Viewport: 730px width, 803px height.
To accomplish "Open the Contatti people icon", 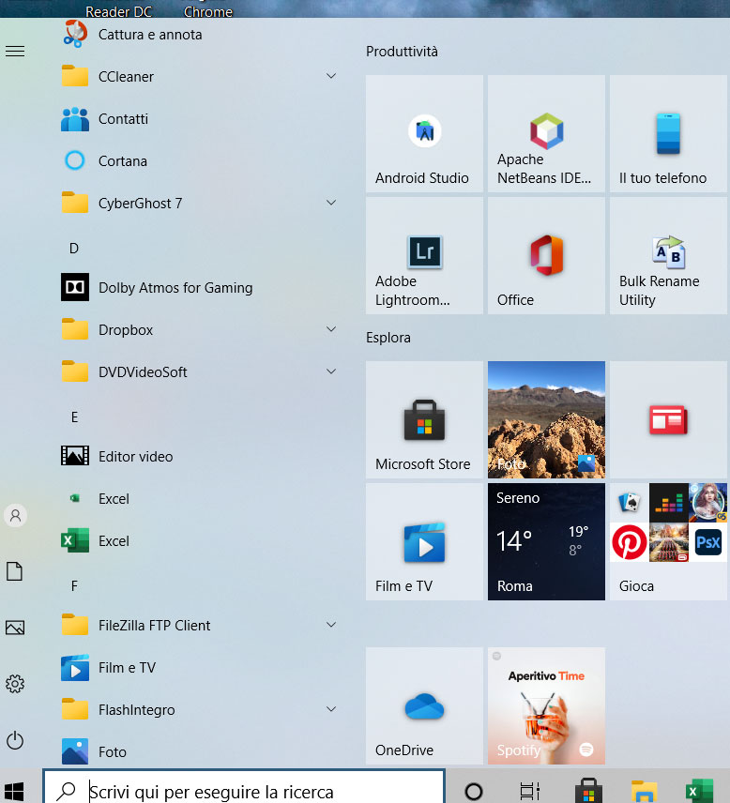I will (x=75, y=119).
